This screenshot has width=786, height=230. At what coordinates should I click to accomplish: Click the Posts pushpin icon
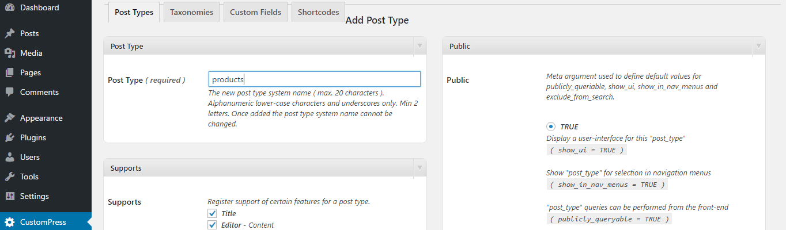point(10,33)
